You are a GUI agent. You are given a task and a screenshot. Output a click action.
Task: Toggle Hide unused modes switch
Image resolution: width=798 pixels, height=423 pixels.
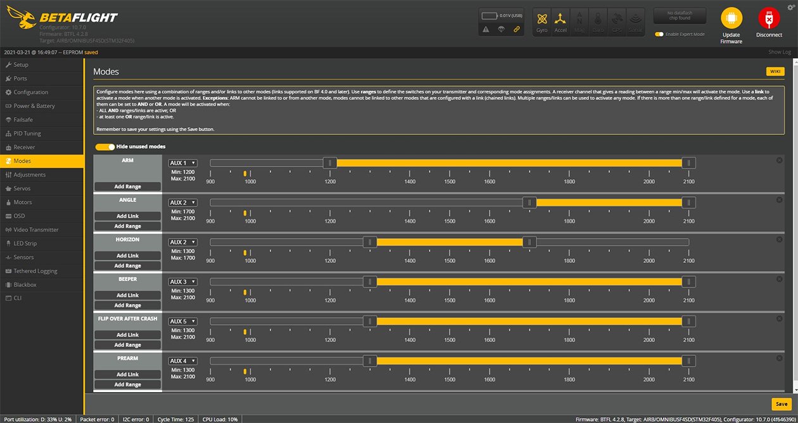[x=104, y=147]
